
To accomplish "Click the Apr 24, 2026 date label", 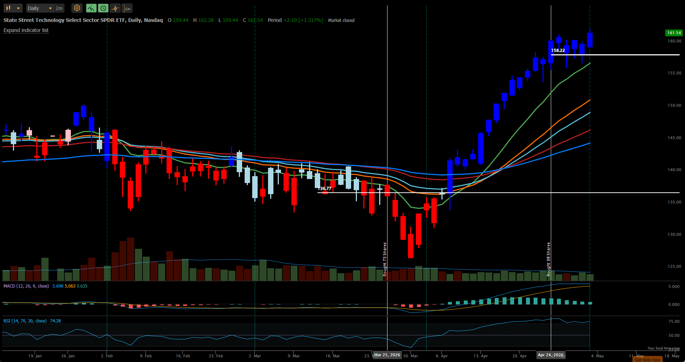I will (x=551, y=355).
